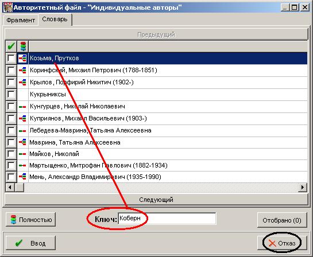Switch to the Фрагмент tab

tap(21, 20)
